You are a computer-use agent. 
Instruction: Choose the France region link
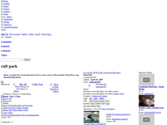[x=6, y=9]
